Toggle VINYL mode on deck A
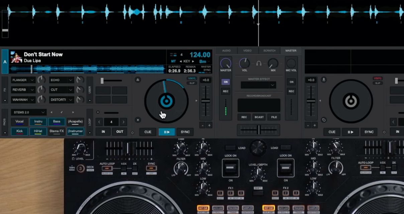This screenshot has height=214, width=404. tap(192, 78)
